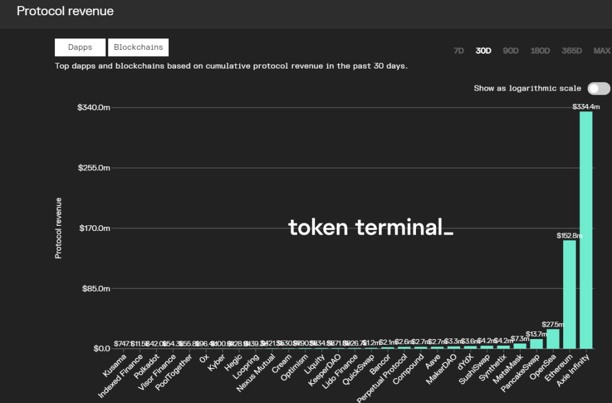Click the Bancor axis label
Screen dimensions: 612x403
coord(380,365)
